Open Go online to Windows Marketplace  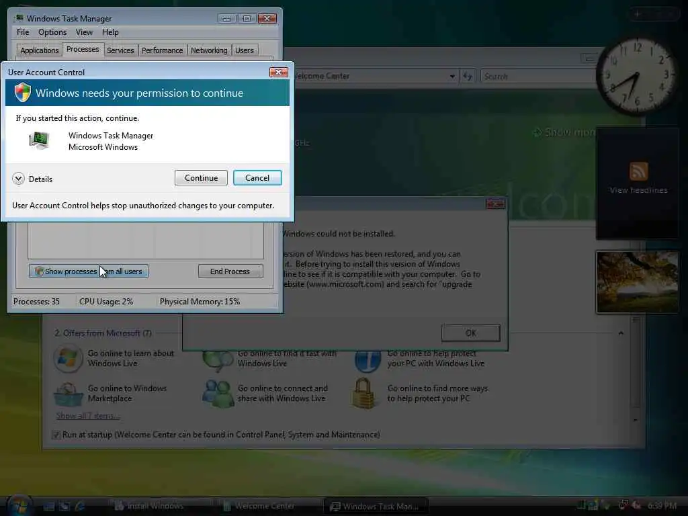click(127, 393)
